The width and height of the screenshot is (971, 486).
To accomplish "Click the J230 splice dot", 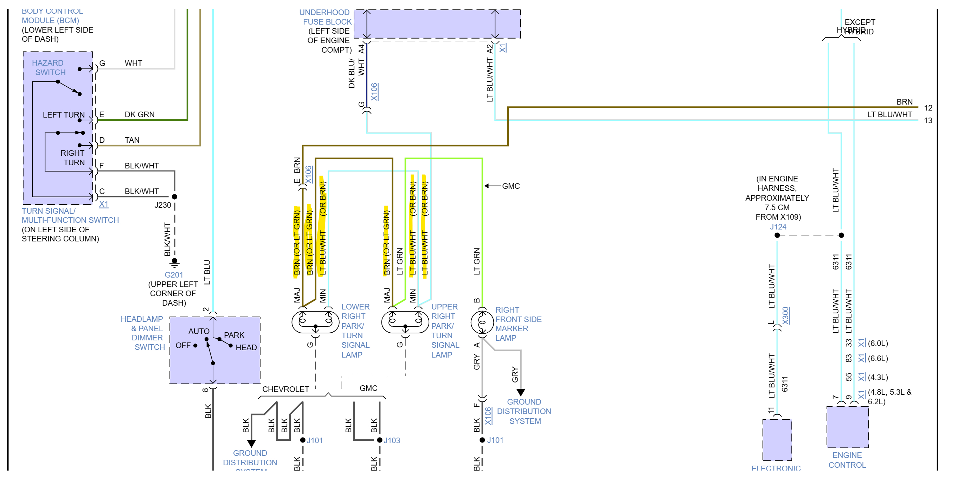I will click(174, 197).
